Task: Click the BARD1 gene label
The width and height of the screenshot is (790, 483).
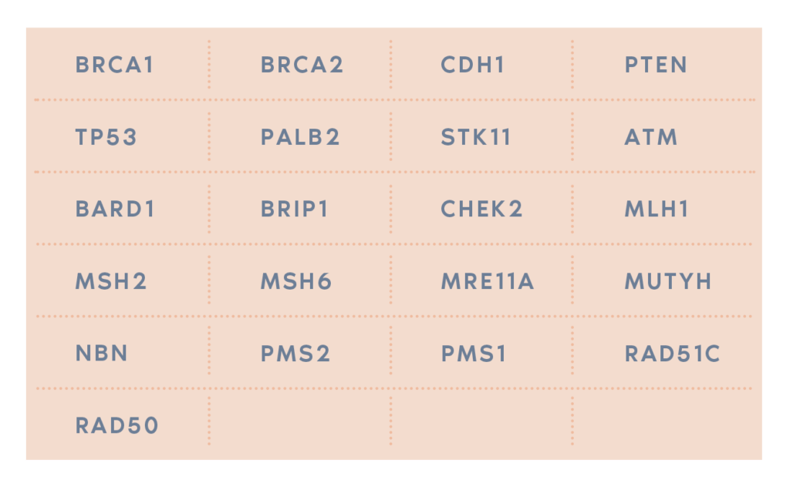Action: [x=116, y=209]
